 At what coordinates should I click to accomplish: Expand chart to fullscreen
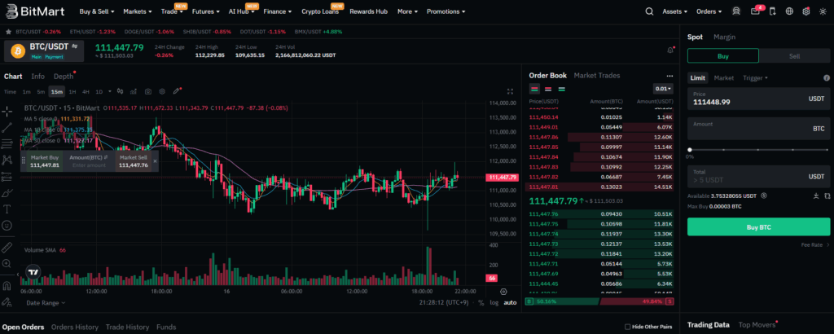click(x=511, y=91)
